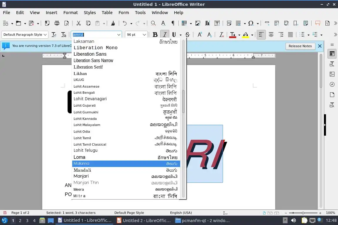Open the Styles menu
The width and height of the screenshot is (338, 225).
pyautogui.click(x=90, y=13)
